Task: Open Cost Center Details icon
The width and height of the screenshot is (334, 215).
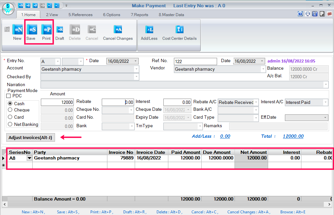Action: [180, 29]
